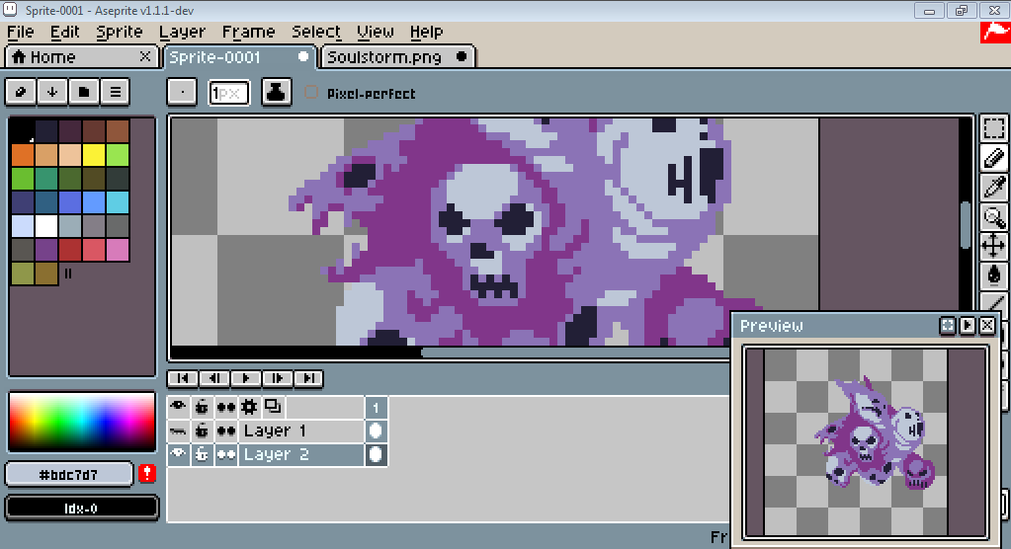Viewport: 1011px width, 549px height.
Task: Open the brush type selector
Action: [x=183, y=92]
